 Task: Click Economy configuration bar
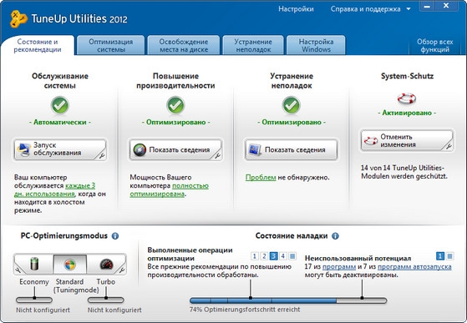coord(34,300)
